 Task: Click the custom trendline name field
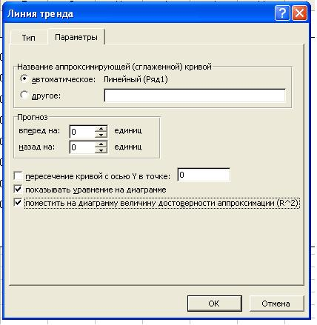pyautogui.click(x=195, y=96)
